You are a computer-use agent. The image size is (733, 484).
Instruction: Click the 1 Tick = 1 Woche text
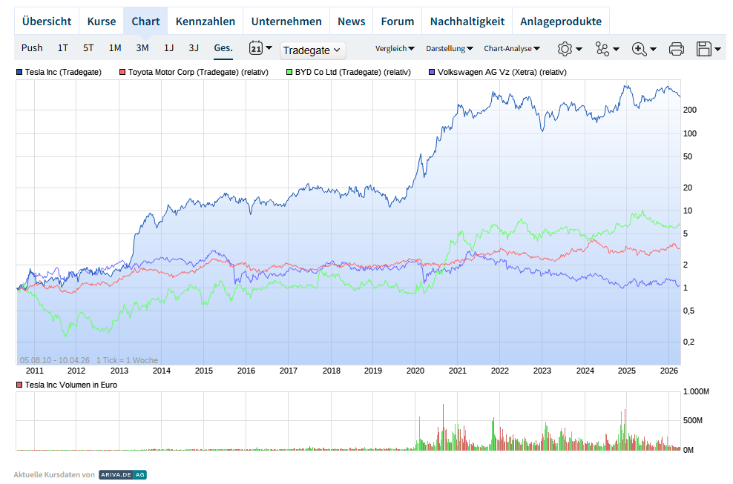pos(127,360)
